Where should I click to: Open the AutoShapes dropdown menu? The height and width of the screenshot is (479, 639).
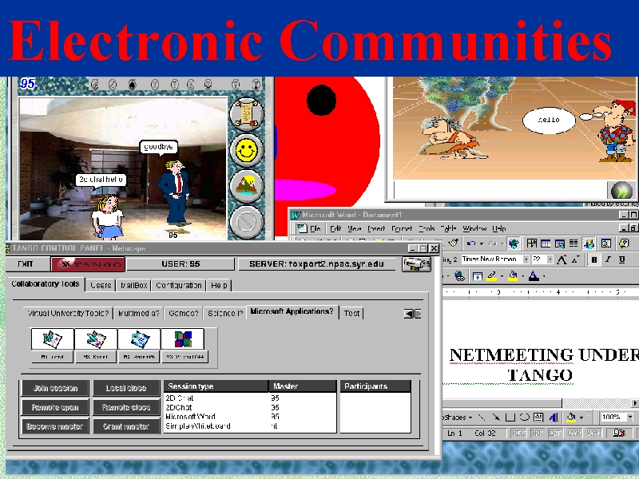pos(458,417)
